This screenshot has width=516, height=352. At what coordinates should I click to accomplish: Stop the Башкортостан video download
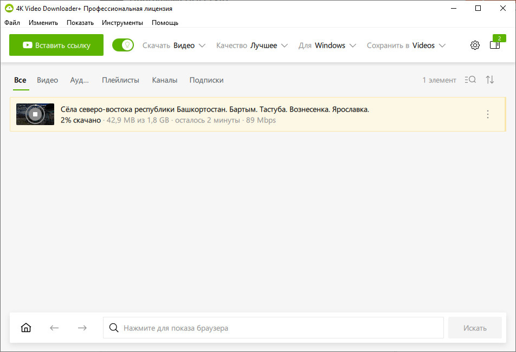pyautogui.click(x=35, y=114)
